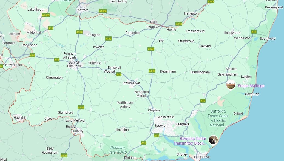This screenshot has width=284, height=161.
Task: Open the Bawdsey Radar photo marker
Action: coord(213,140)
